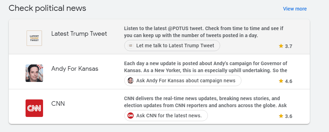Screen dimensions: 329x132
Task: Click the star beside the 3.6 rating
Action: click(x=281, y=116)
